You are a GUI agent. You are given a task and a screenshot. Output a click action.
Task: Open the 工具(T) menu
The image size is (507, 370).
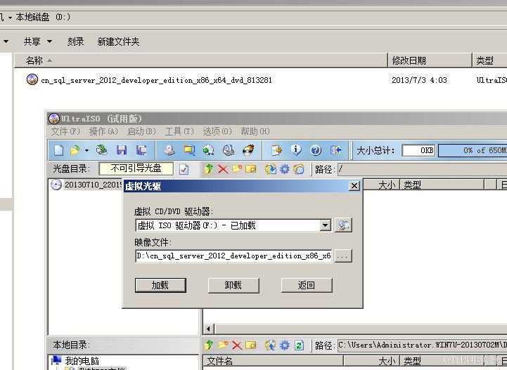[179, 131]
